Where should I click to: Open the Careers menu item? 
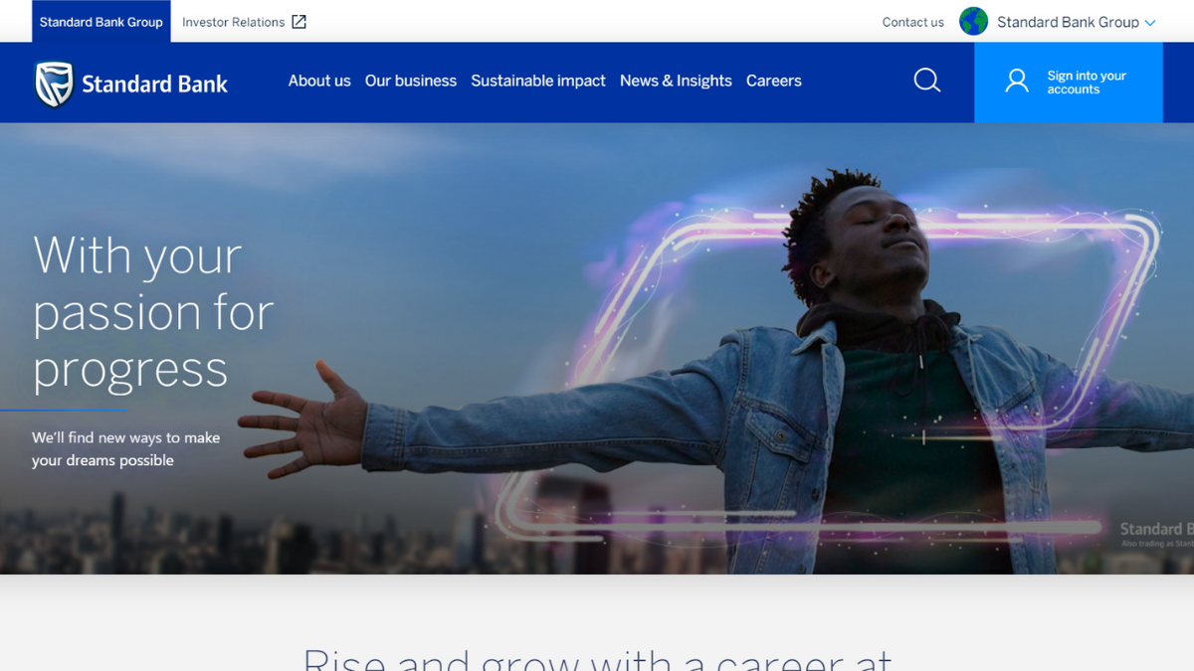coord(774,81)
